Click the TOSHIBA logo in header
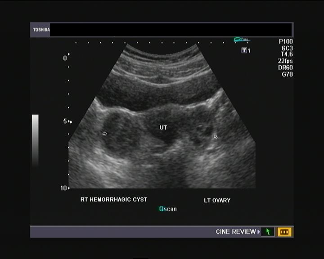 pyautogui.click(x=40, y=30)
